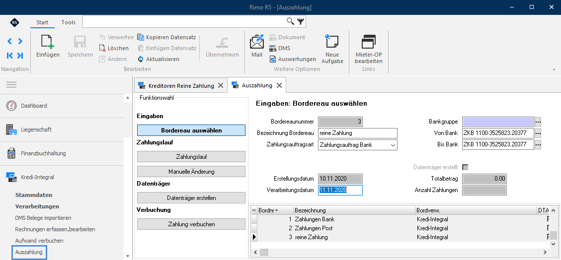
Task: Collapse the ribbon with the small arrow
Action: 554,69
